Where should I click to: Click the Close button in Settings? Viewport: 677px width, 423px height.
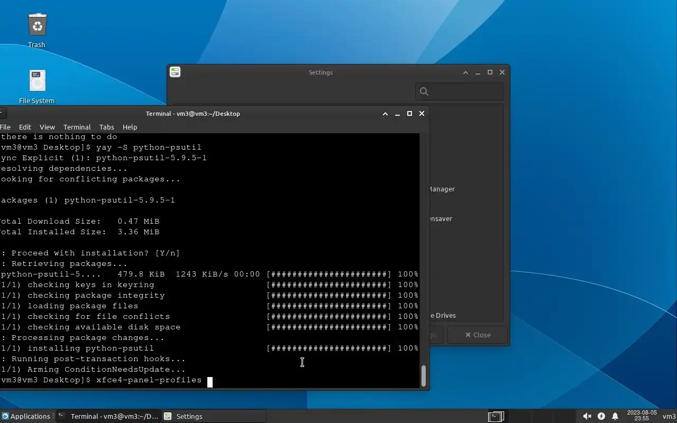tap(478, 335)
